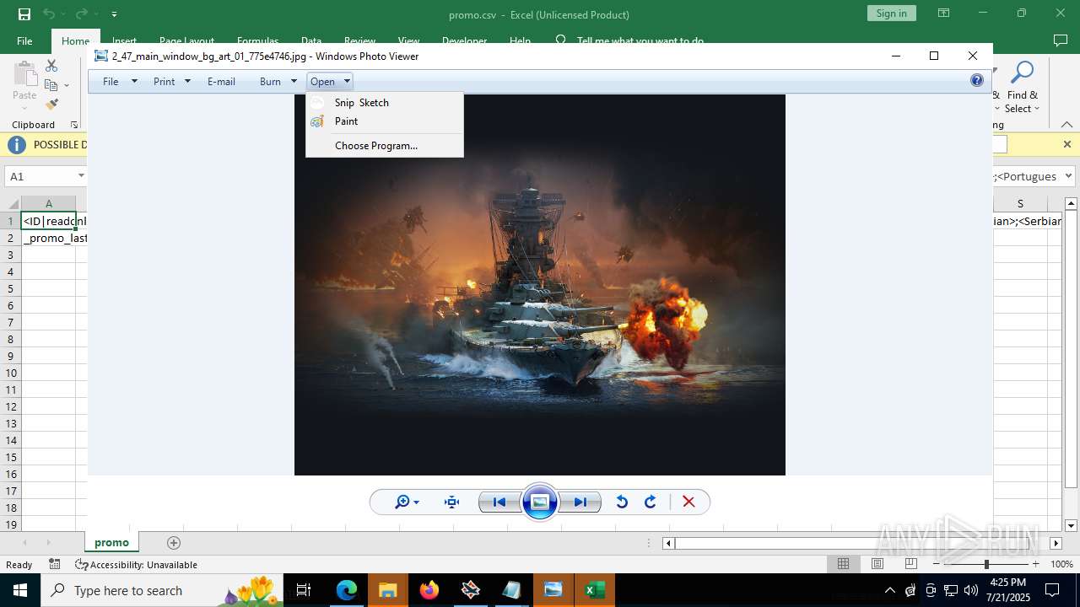The image size is (1080, 607).
Task: Open Customize Quick Access Toolbar arrow
Action: 114,14
